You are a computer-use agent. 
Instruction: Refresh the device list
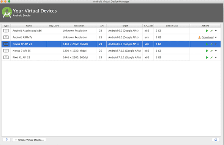click(216, 140)
